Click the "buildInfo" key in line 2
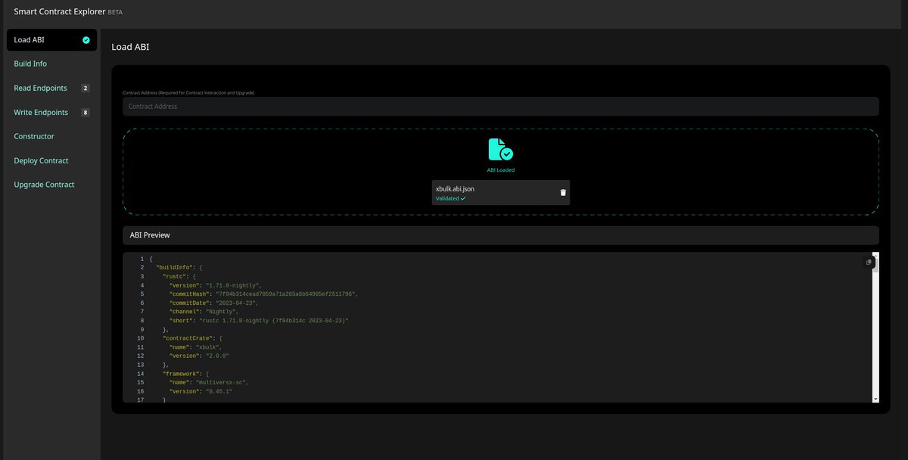908x460 pixels. click(173, 268)
